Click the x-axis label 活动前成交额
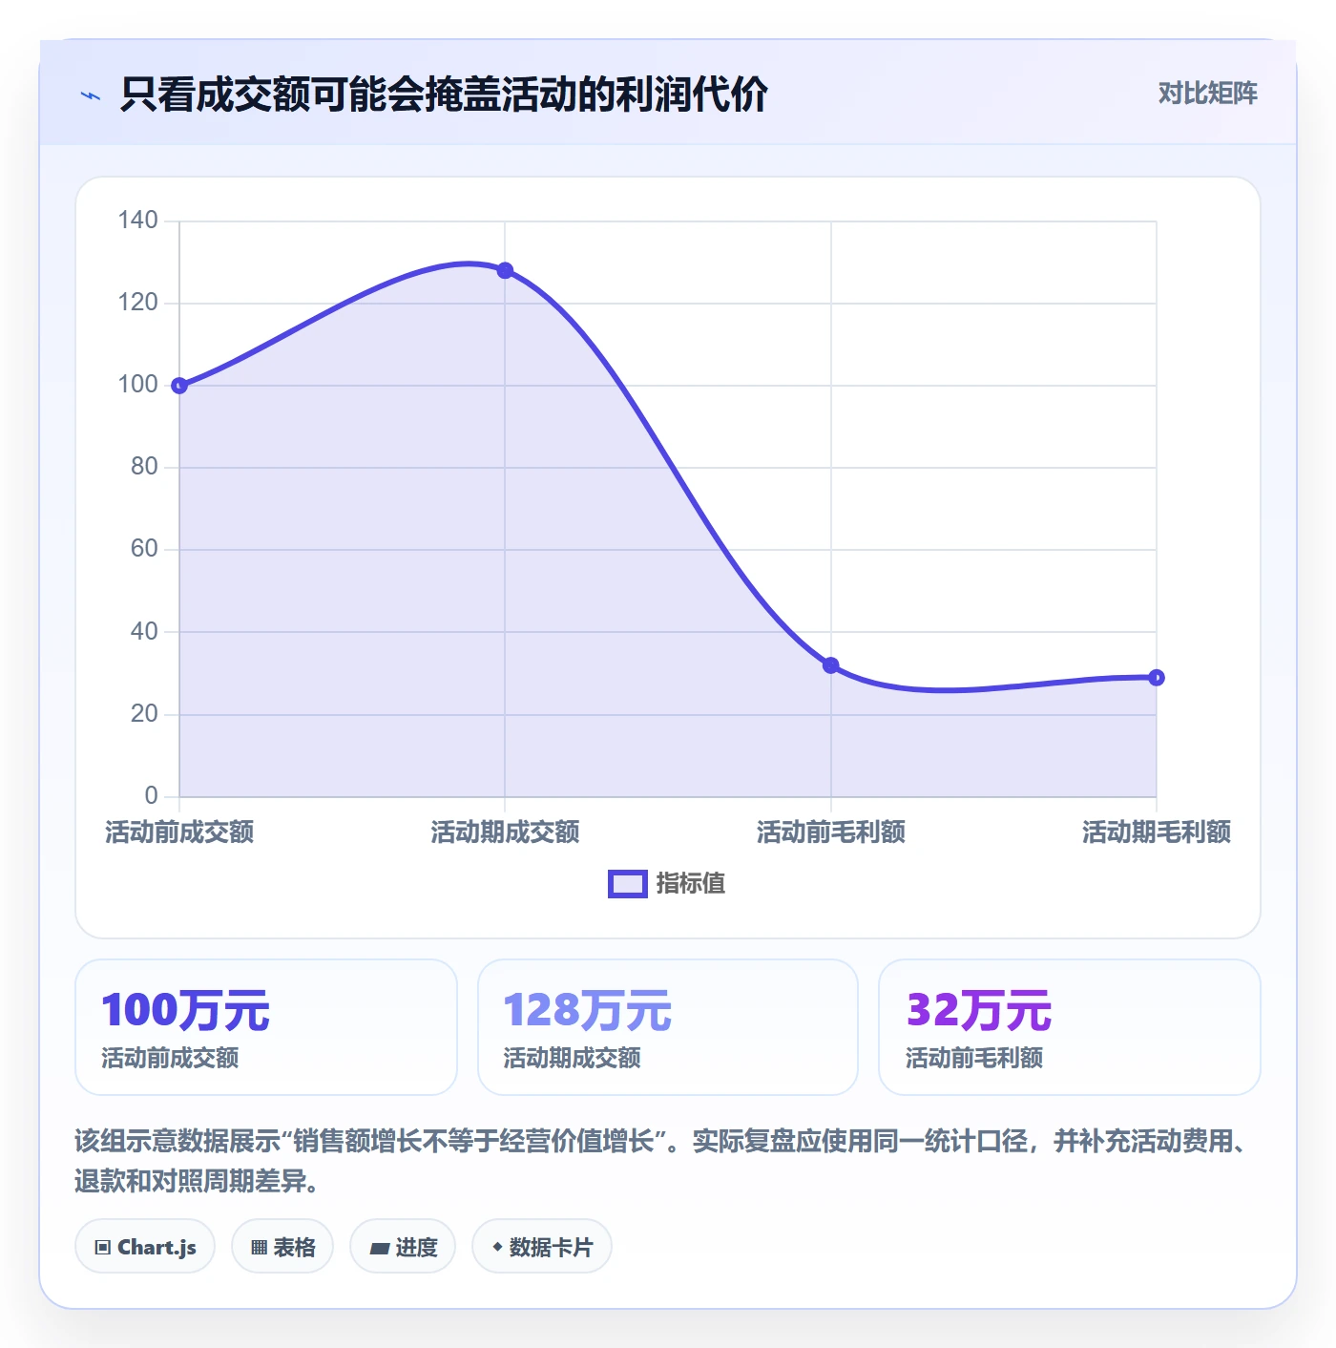Viewport: 1336px width, 1348px height. (179, 832)
